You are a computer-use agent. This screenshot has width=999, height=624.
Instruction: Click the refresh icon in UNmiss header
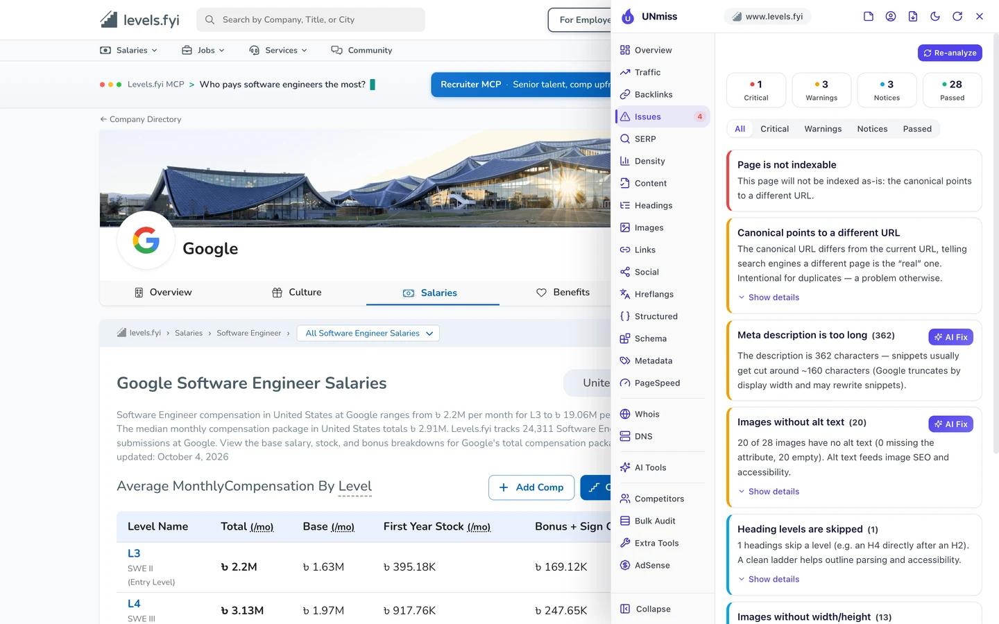click(x=957, y=17)
